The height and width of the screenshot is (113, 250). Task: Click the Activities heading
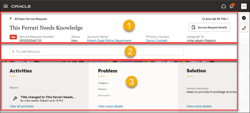21,71
